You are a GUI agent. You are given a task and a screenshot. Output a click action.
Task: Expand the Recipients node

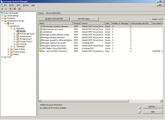pos(2,18)
